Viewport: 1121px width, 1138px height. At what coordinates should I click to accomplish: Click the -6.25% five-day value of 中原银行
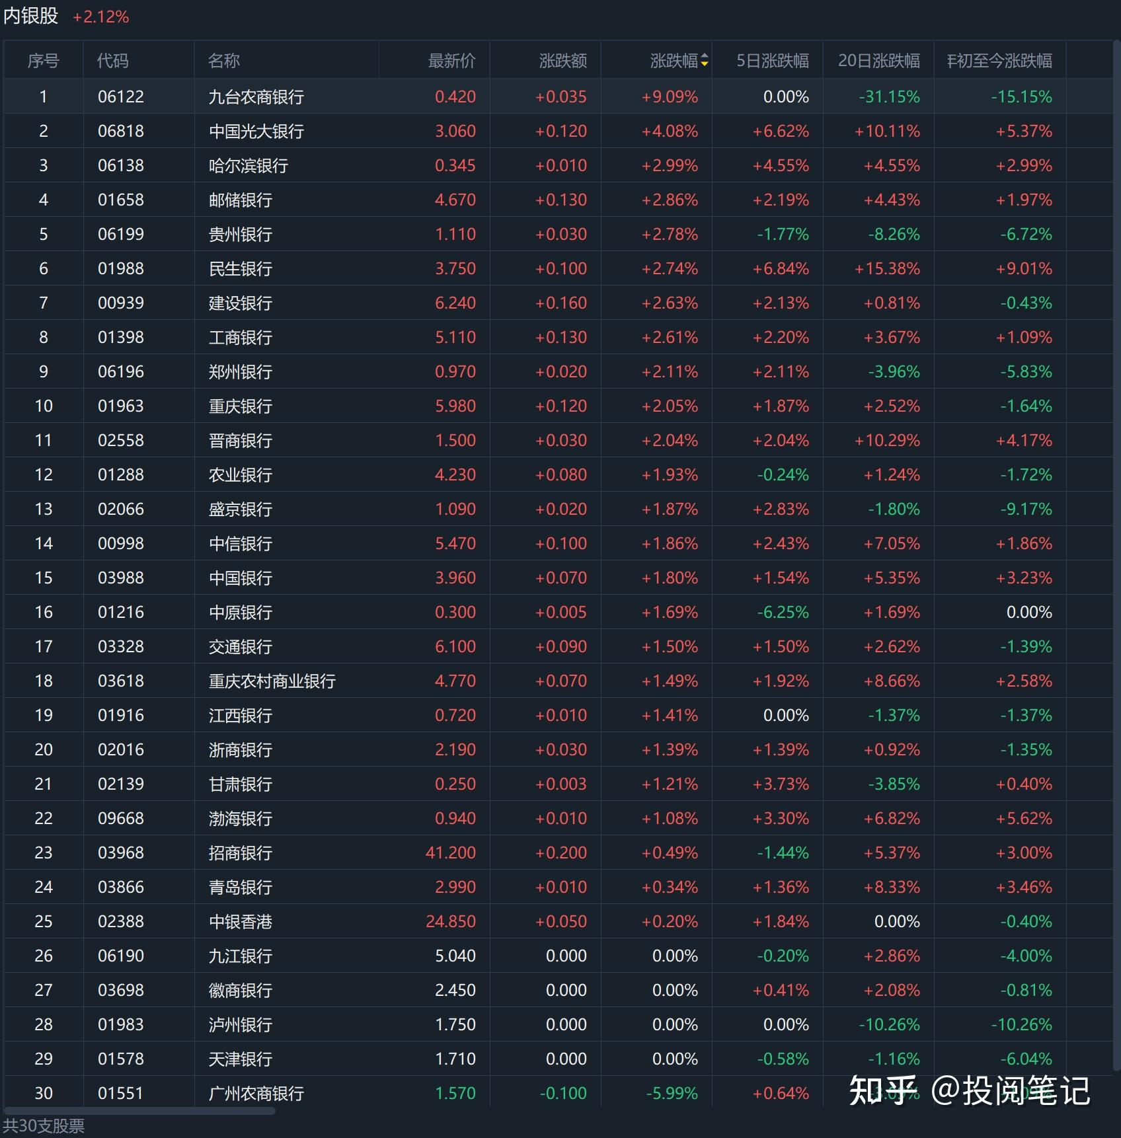(783, 612)
